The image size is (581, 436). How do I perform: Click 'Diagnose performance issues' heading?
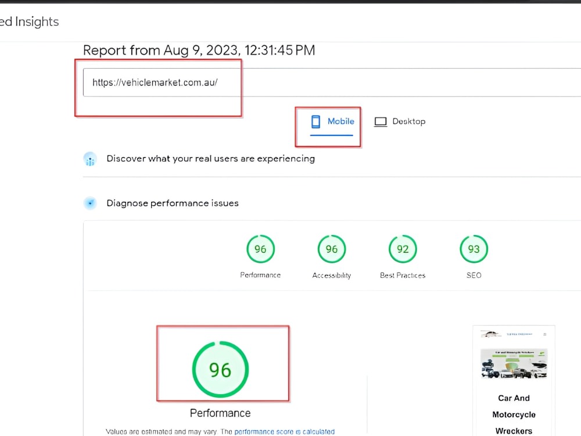click(x=173, y=203)
